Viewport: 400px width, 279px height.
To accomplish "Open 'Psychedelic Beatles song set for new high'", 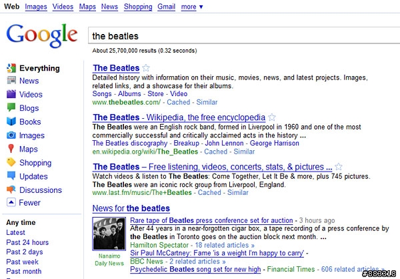I will point(195,269).
